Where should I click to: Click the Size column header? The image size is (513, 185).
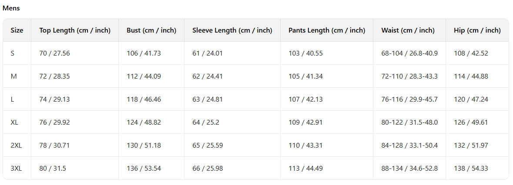pos(17,30)
